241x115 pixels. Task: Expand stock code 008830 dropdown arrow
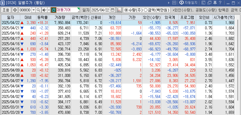pyautogui.click(x=34, y=10)
